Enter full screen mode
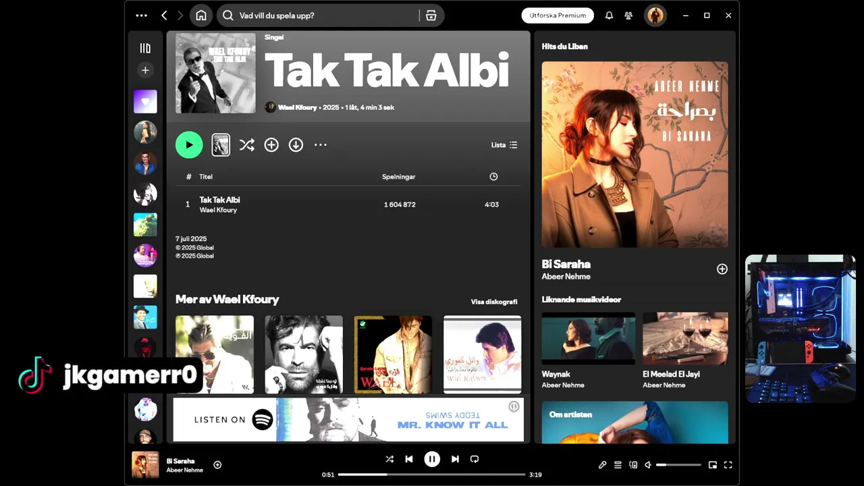The height and width of the screenshot is (486, 864). point(728,465)
